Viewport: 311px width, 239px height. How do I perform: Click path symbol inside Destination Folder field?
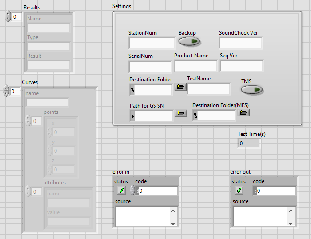(x=132, y=91)
